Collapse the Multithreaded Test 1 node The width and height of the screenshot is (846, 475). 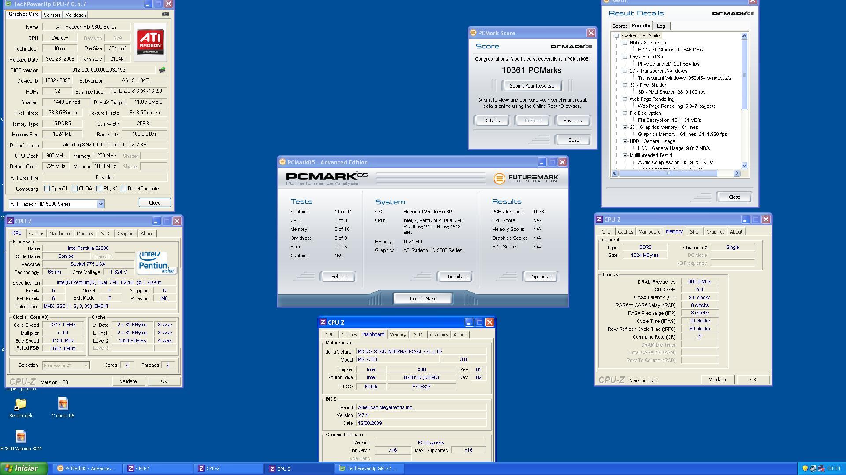[625, 155]
